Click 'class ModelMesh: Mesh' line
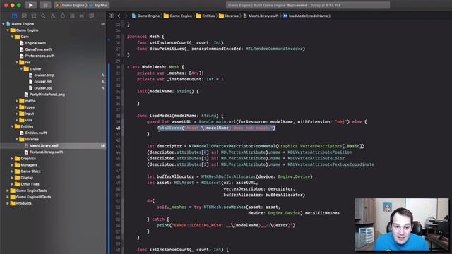This screenshot has height=254, width=452. 155,67
